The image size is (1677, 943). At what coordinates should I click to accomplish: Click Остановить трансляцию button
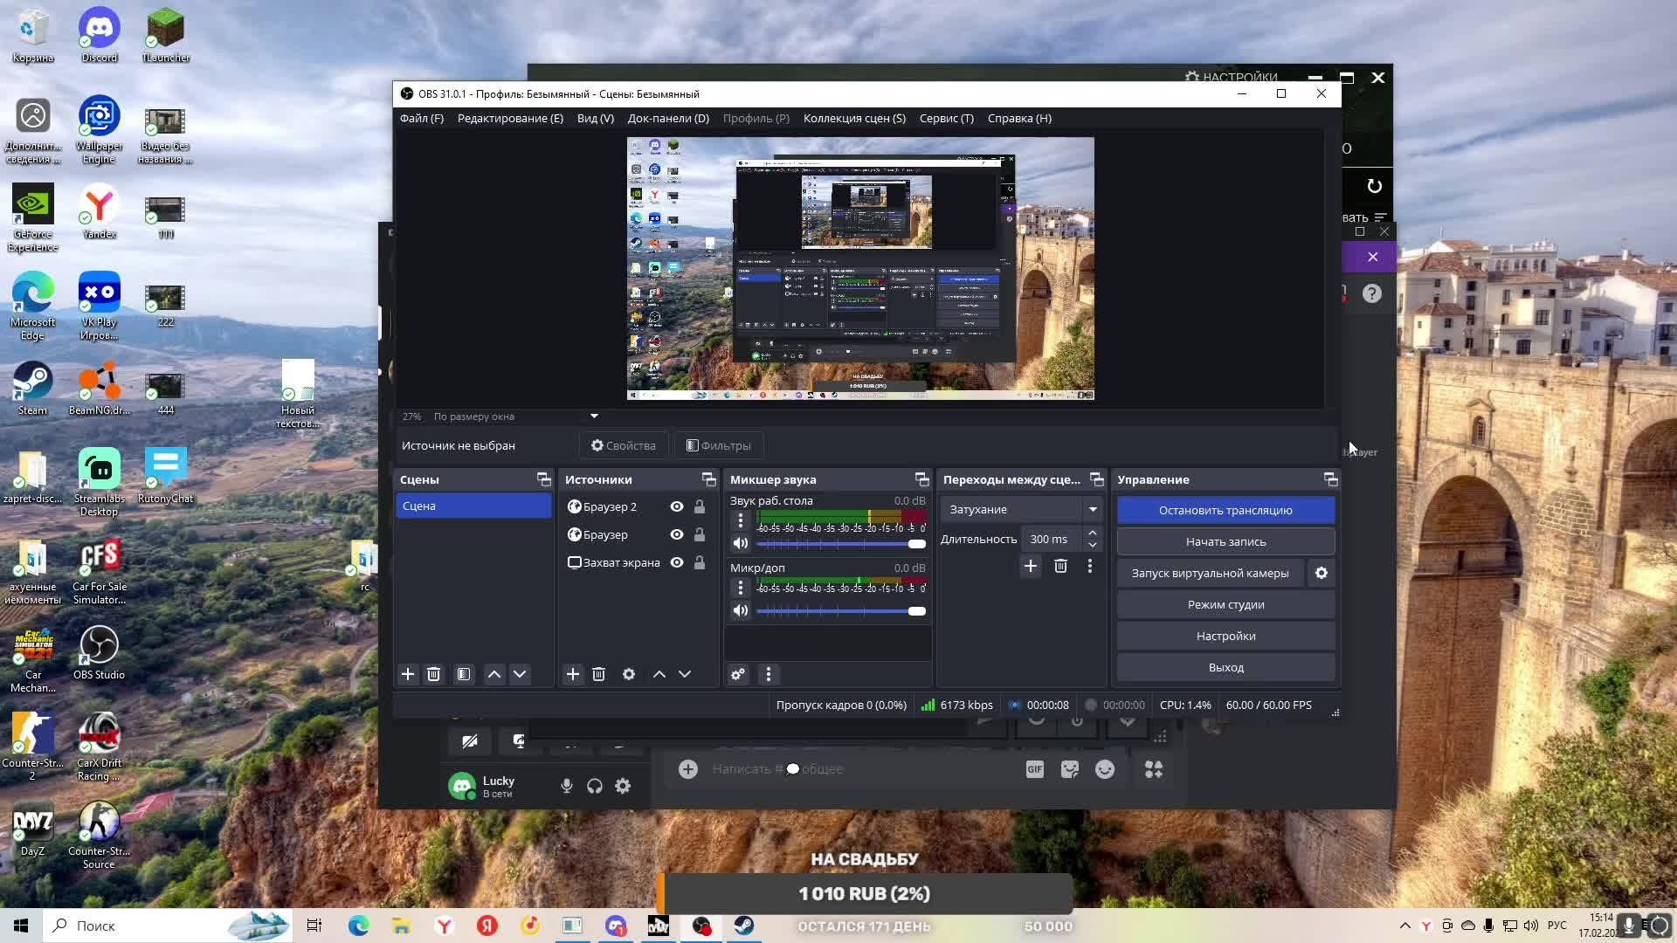click(x=1225, y=510)
